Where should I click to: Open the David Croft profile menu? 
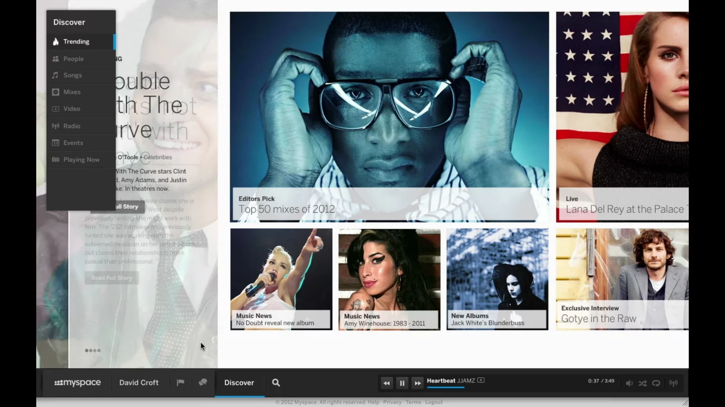coord(139,382)
